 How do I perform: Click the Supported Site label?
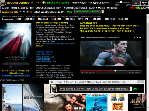pos(10,12)
